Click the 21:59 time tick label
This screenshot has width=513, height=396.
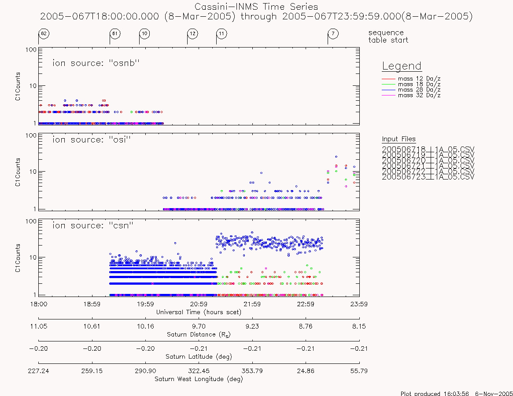252,304
